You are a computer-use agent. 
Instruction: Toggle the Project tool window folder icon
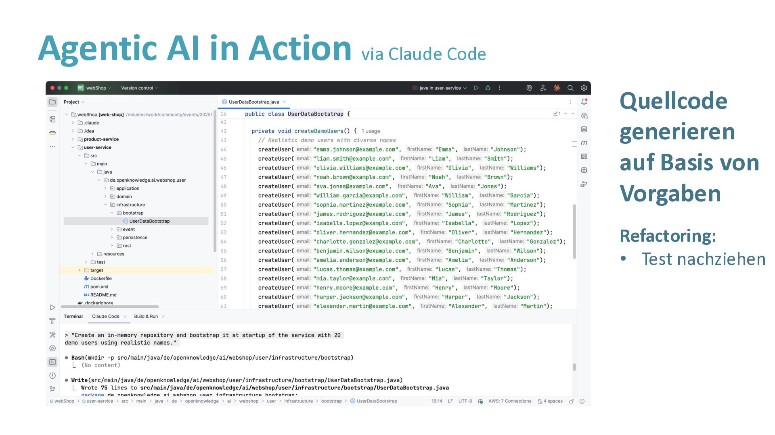coord(52,102)
